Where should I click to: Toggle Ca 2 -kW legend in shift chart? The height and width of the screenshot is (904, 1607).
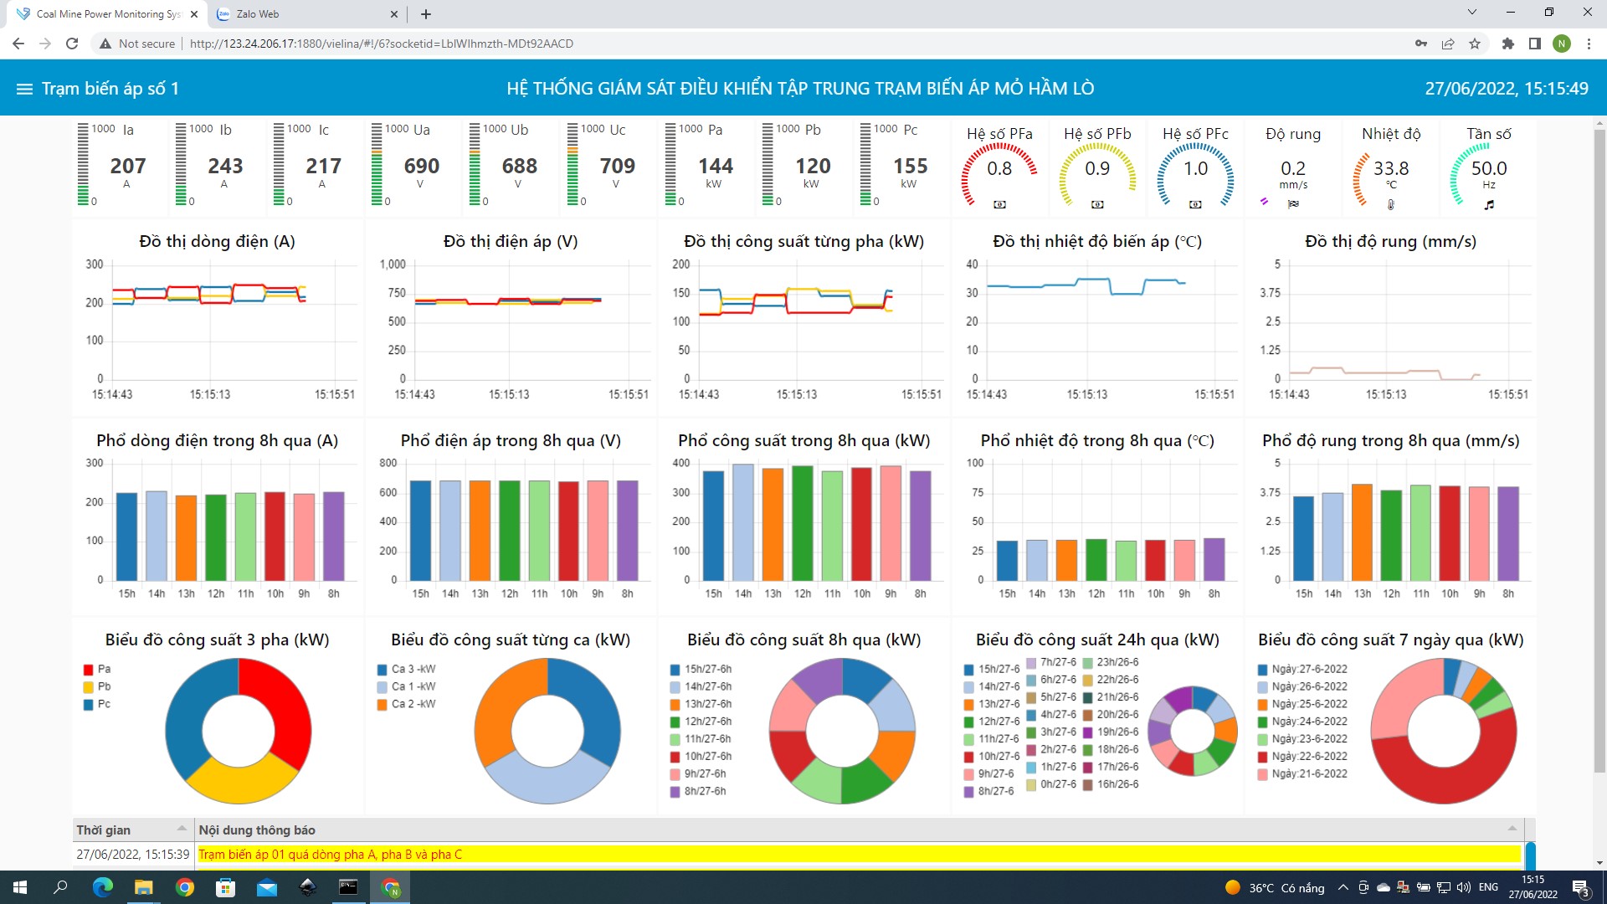click(407, 705)
